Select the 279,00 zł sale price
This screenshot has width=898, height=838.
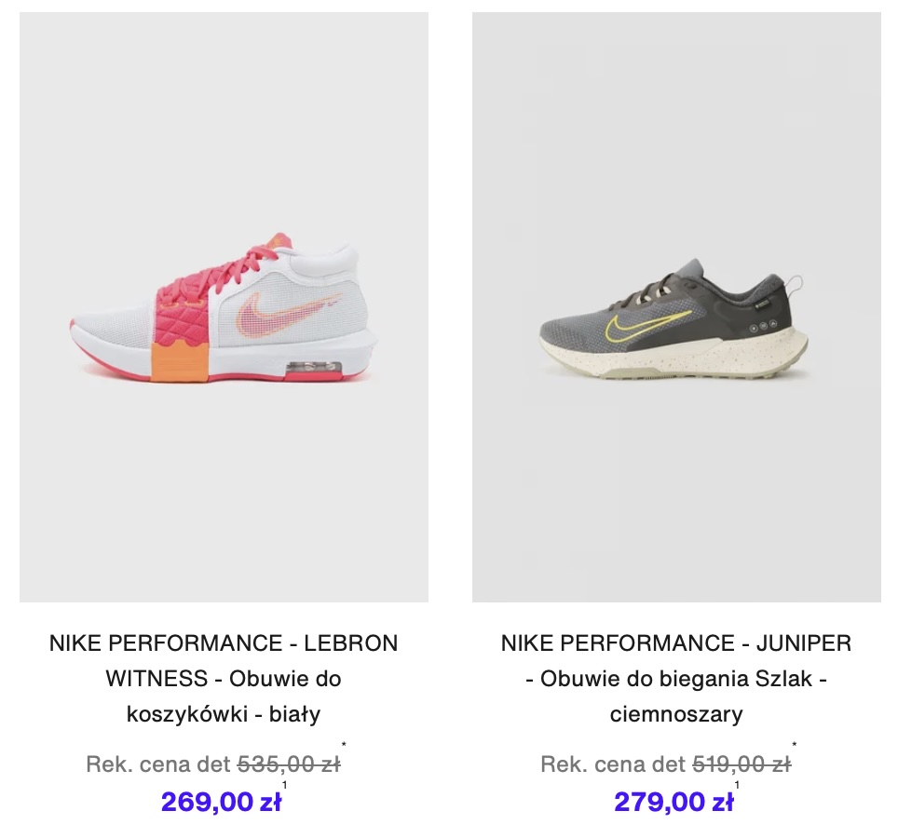pyautogui.click(x=673, y=802)
